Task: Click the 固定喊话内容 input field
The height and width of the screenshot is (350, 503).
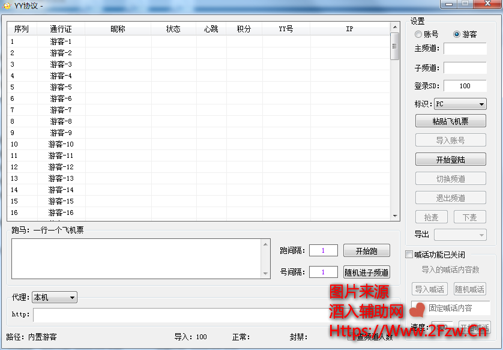Action: (x=450, y=308)
